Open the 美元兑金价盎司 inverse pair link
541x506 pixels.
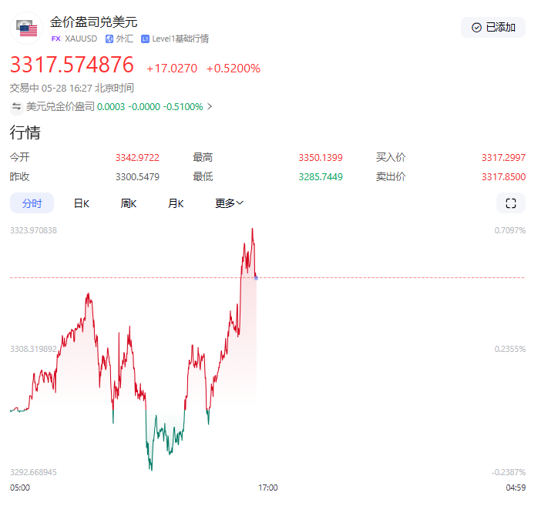pos(60,107)
